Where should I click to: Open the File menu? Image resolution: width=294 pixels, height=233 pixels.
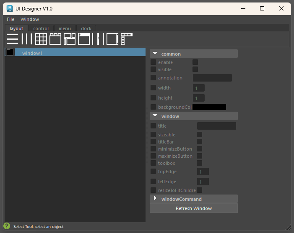[x=10, y=19]
